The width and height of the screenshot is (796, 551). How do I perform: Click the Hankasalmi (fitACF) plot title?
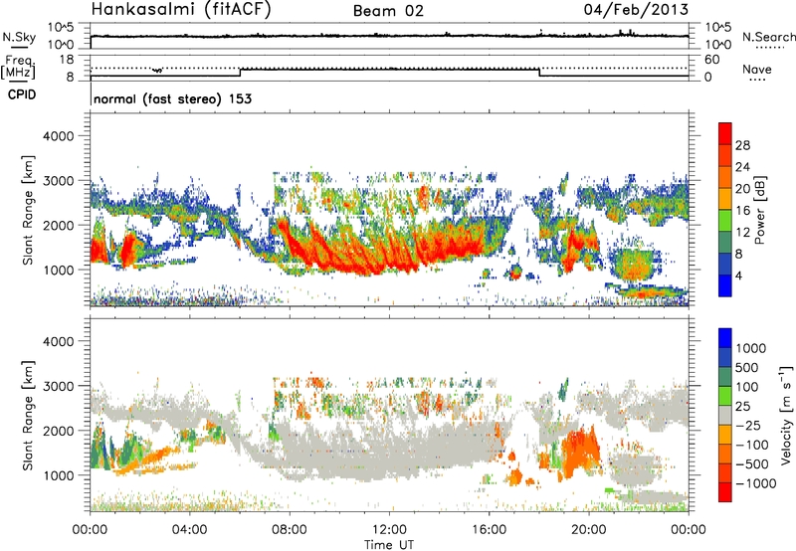point(181,10)
